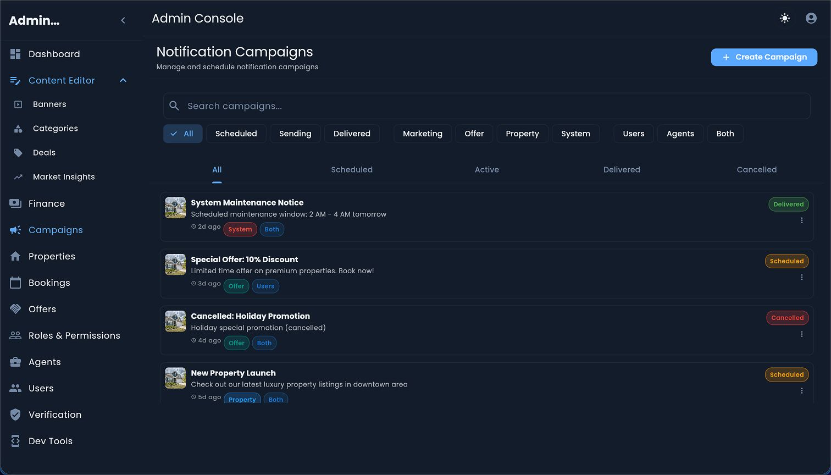Image resolution: width=831 pixels, height=475 pixels.
Task: Click the Create Campaign button
Action: tap(764, 57)
